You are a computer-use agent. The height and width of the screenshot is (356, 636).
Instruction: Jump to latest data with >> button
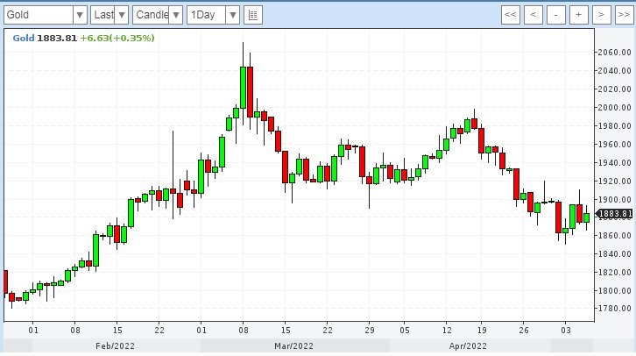pyautogui.click(x=624, y=15)
